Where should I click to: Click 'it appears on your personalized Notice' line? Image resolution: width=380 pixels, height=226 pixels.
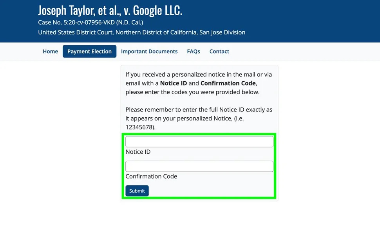click(x=185, y=118)
